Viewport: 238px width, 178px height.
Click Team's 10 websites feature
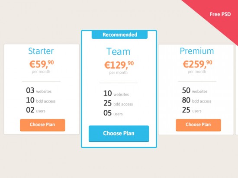(x=116, y=93)
